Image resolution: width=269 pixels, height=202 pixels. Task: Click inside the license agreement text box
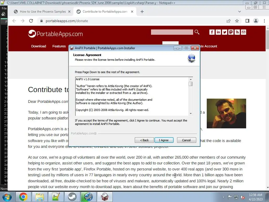(x=132, y=96)
